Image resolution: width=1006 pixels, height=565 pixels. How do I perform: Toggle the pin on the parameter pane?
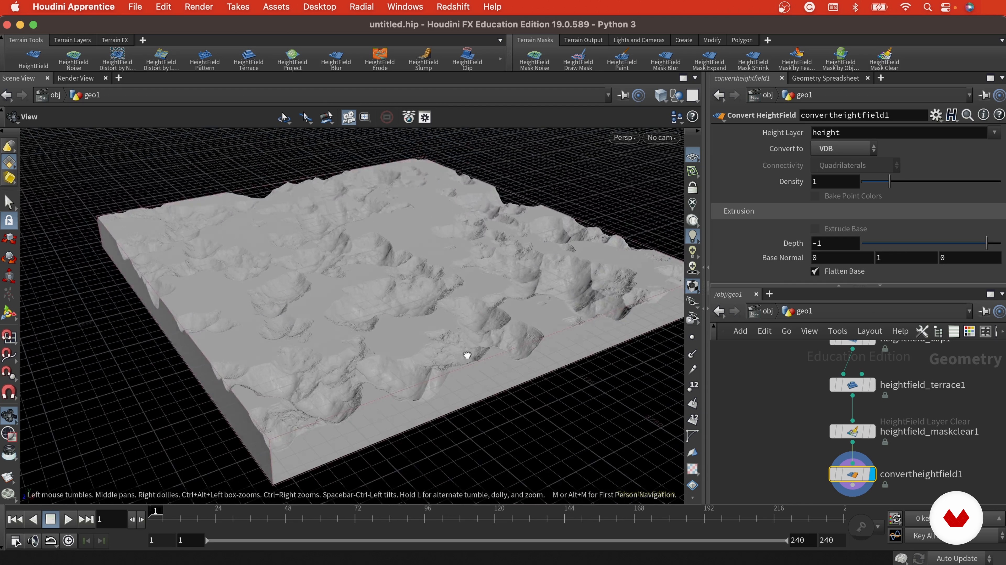pos(984,95)
